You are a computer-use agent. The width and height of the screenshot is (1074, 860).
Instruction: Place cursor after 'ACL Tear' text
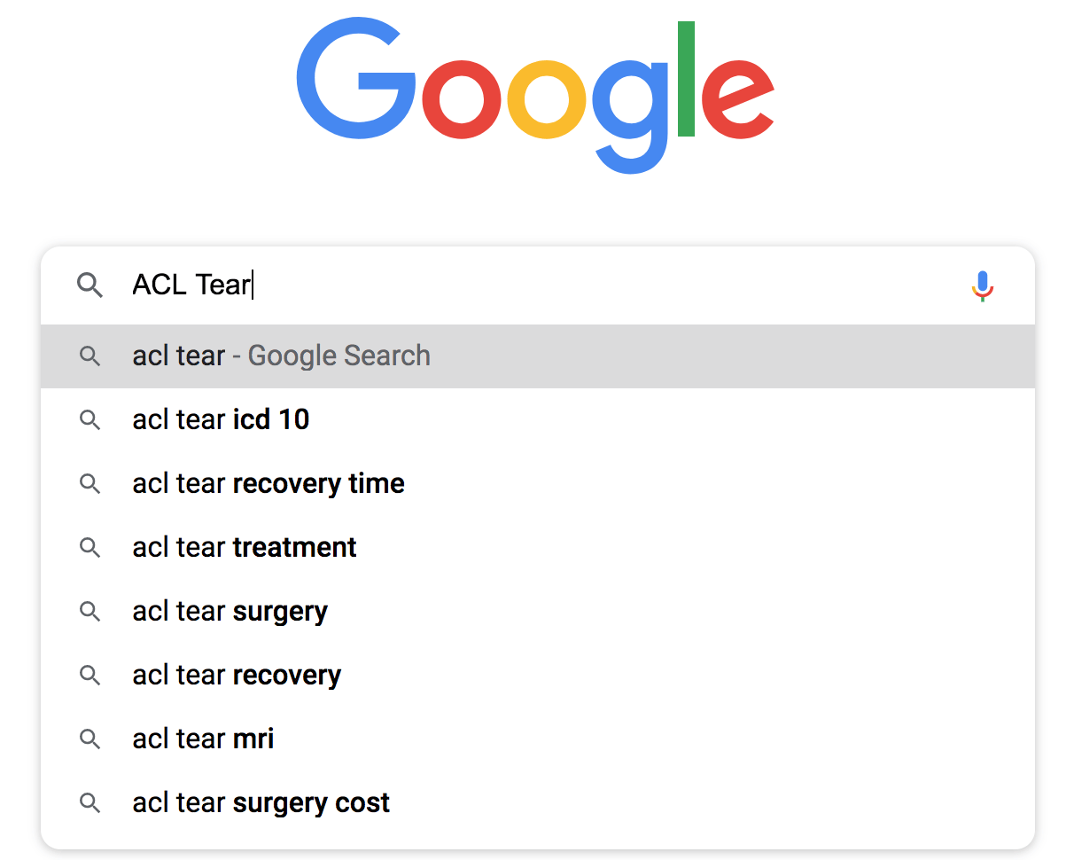point(253,285)
